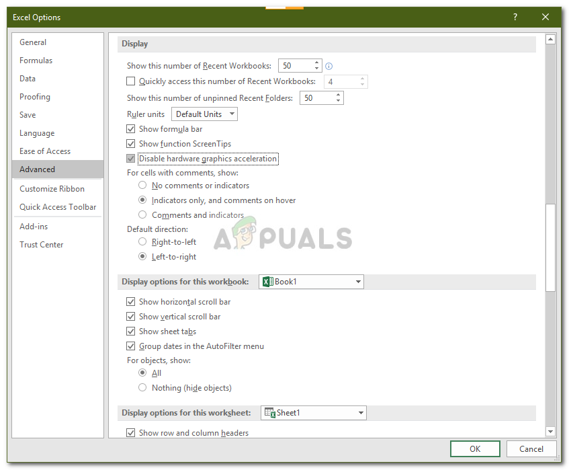Click the info icon beside Recent Workbooks

[329, 66]
